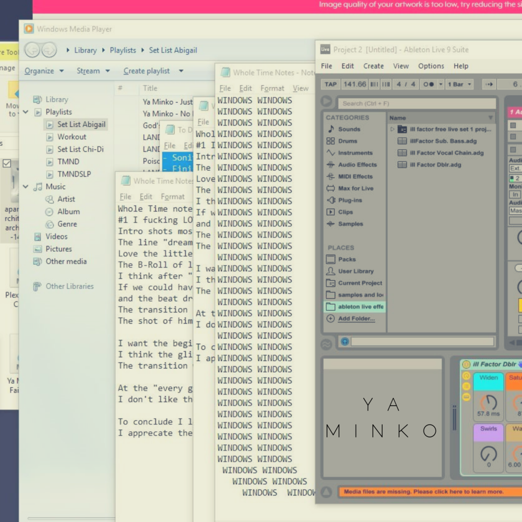Toggle the follow arrow button in transport

coord(489,84)
